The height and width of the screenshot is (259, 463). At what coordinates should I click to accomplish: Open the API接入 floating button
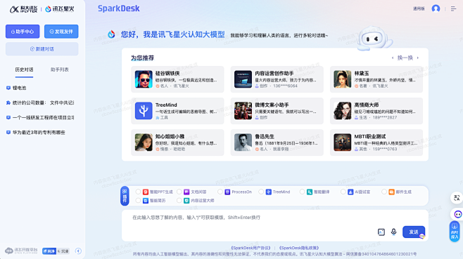(455, 232)
